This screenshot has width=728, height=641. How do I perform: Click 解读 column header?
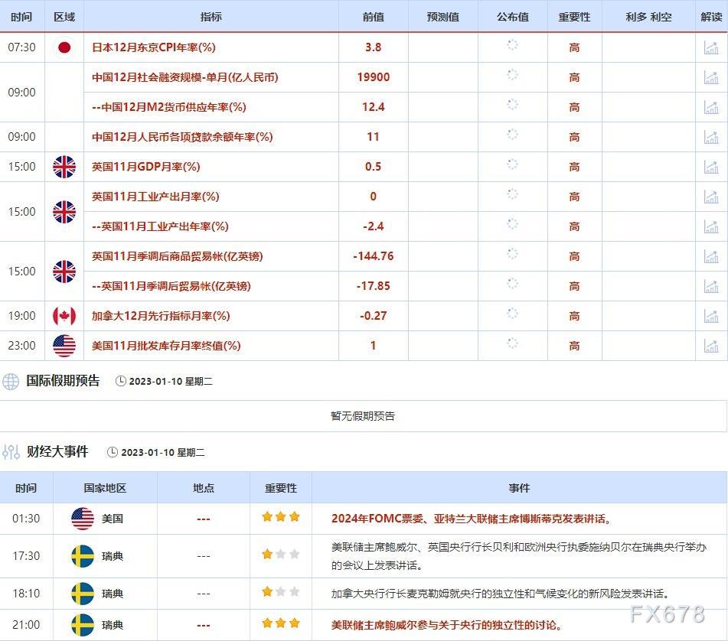tap(711, 17)
